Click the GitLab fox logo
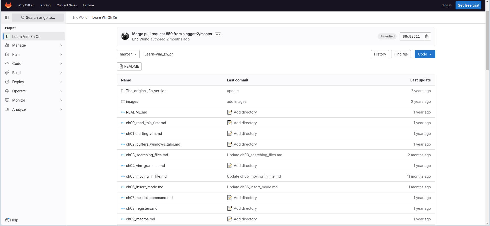 8,5
